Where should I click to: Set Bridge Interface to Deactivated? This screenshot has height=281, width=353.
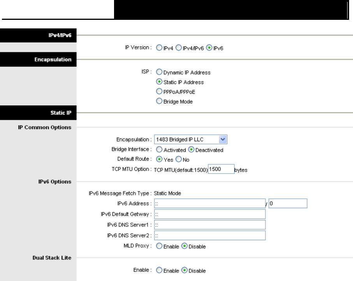(191, 149)
